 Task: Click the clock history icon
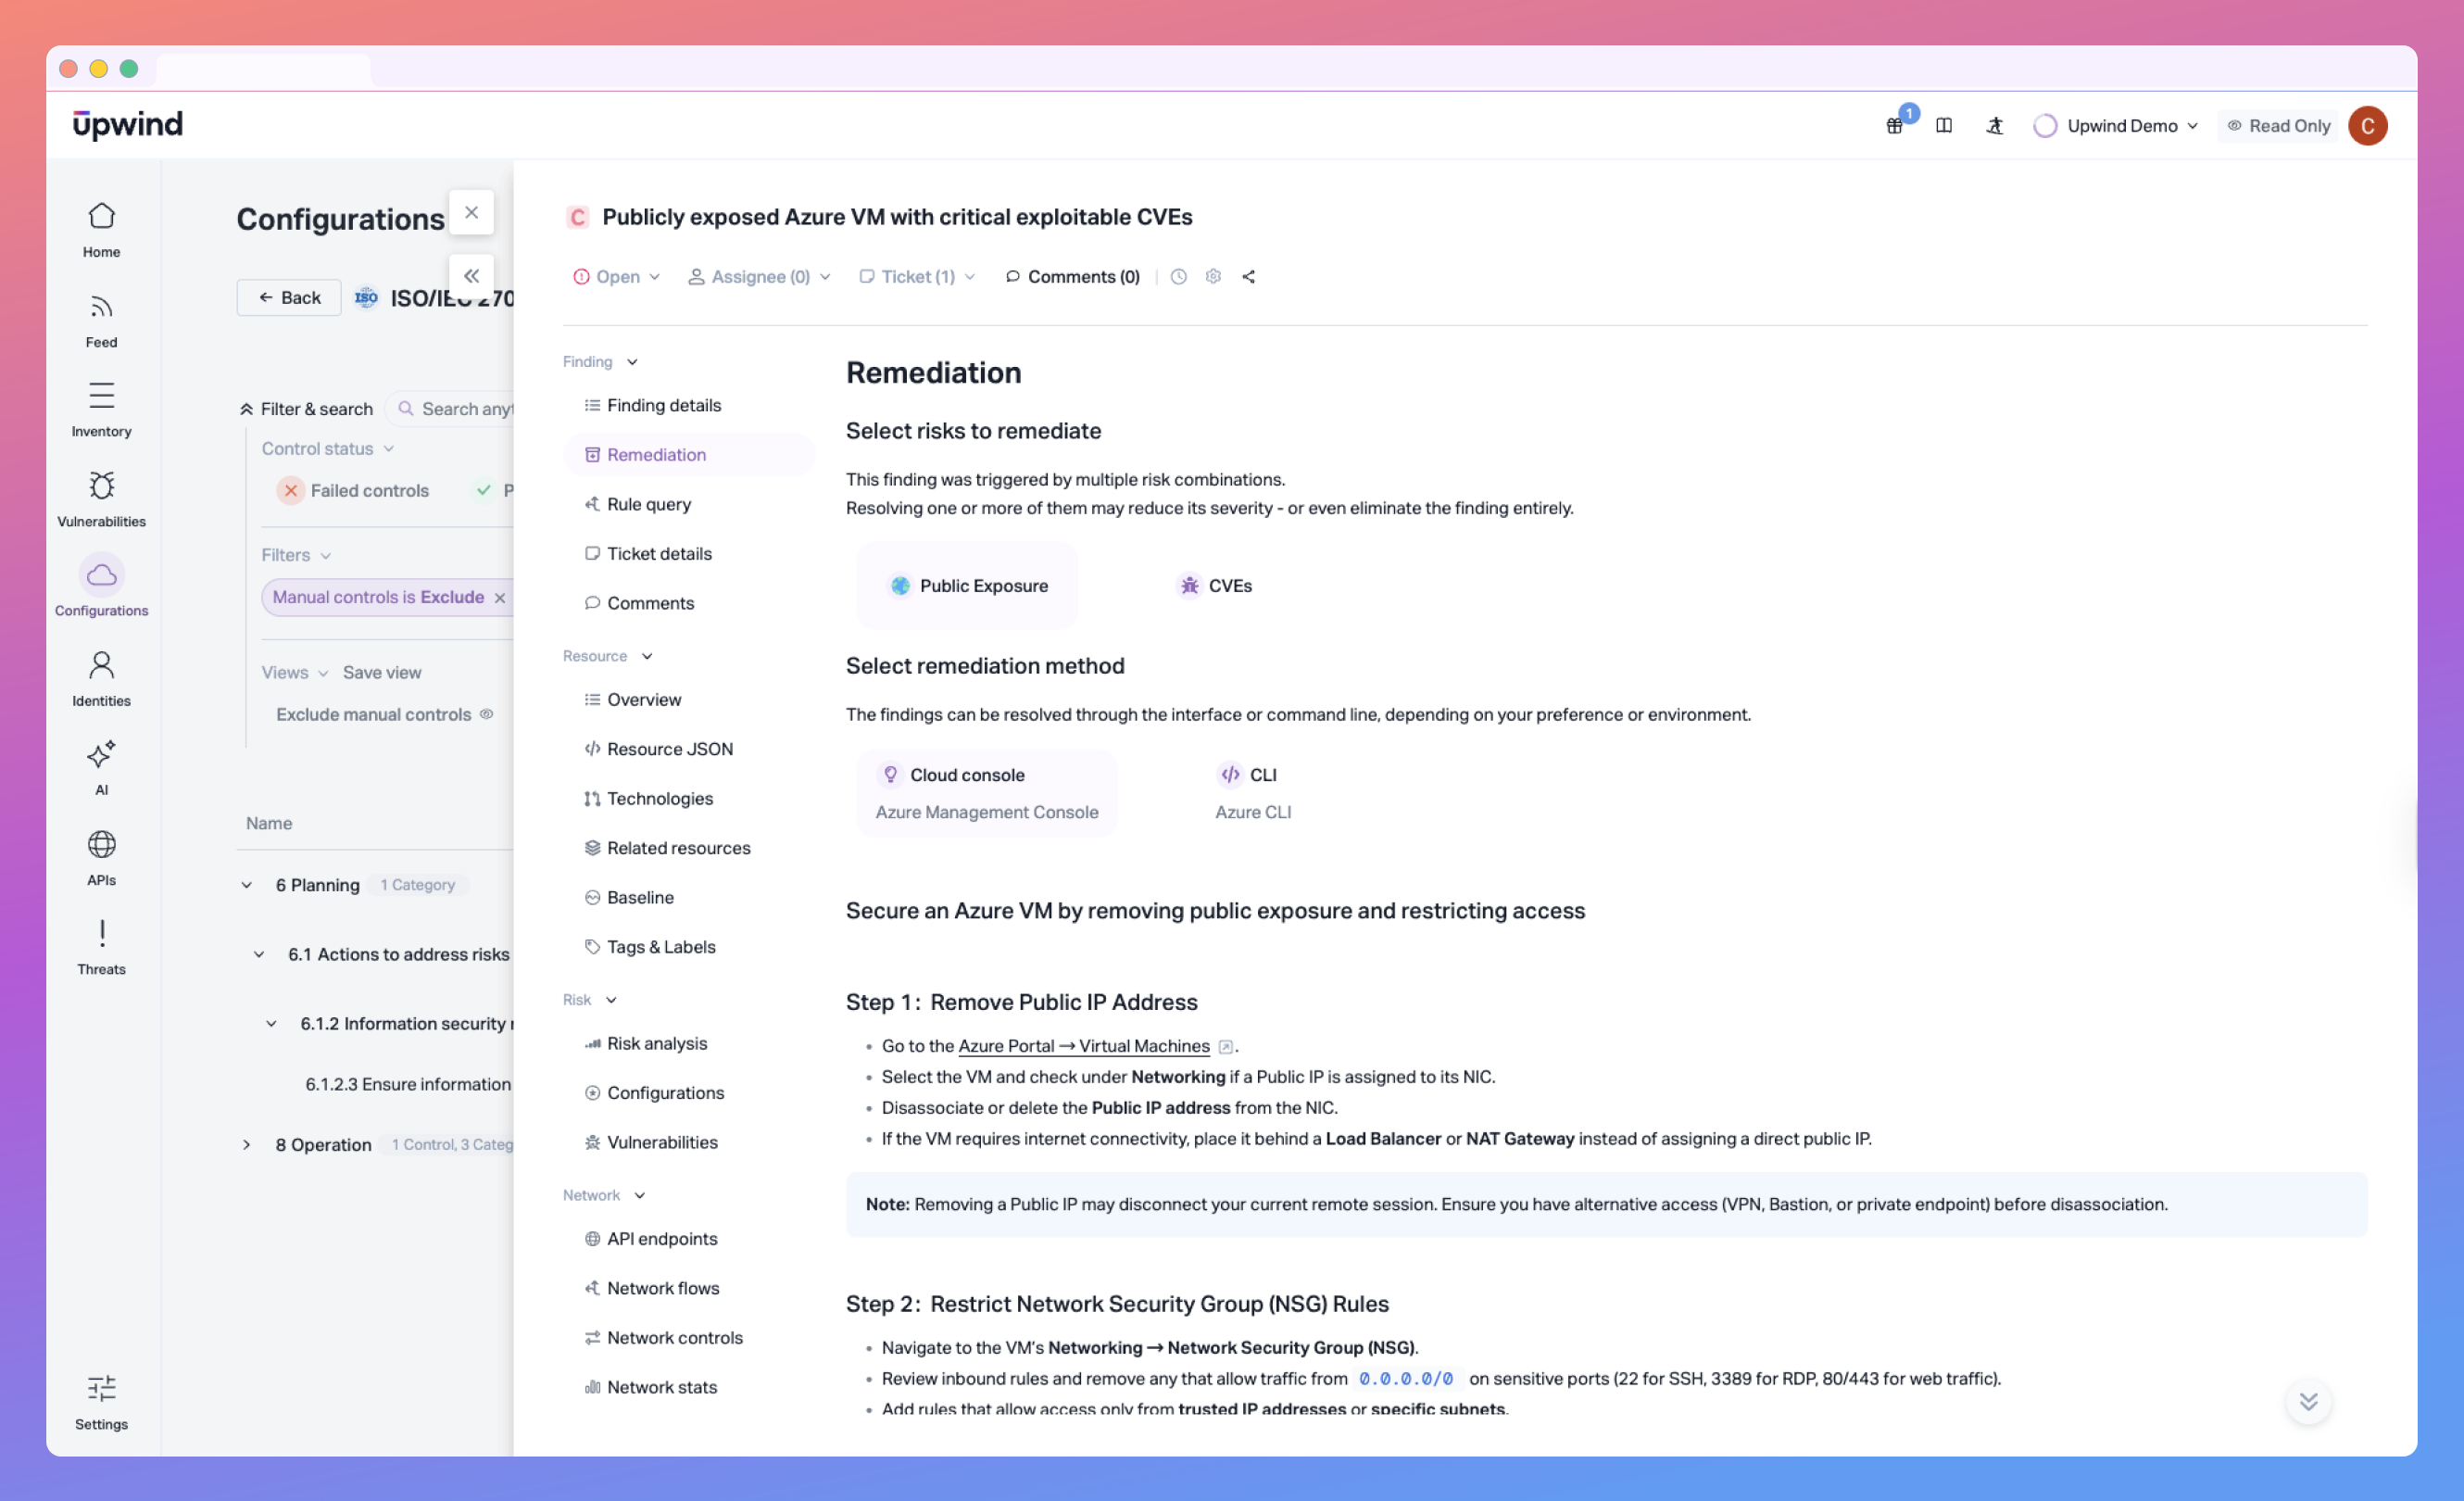1179,277
